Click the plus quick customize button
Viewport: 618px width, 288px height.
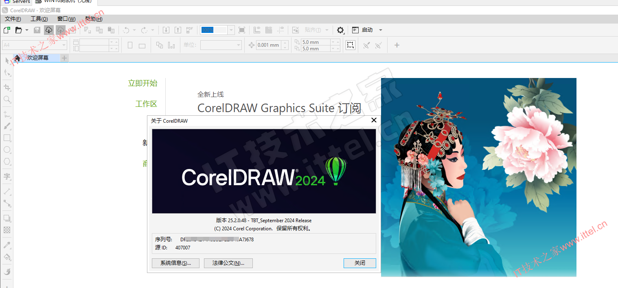(x=397, y=45)
